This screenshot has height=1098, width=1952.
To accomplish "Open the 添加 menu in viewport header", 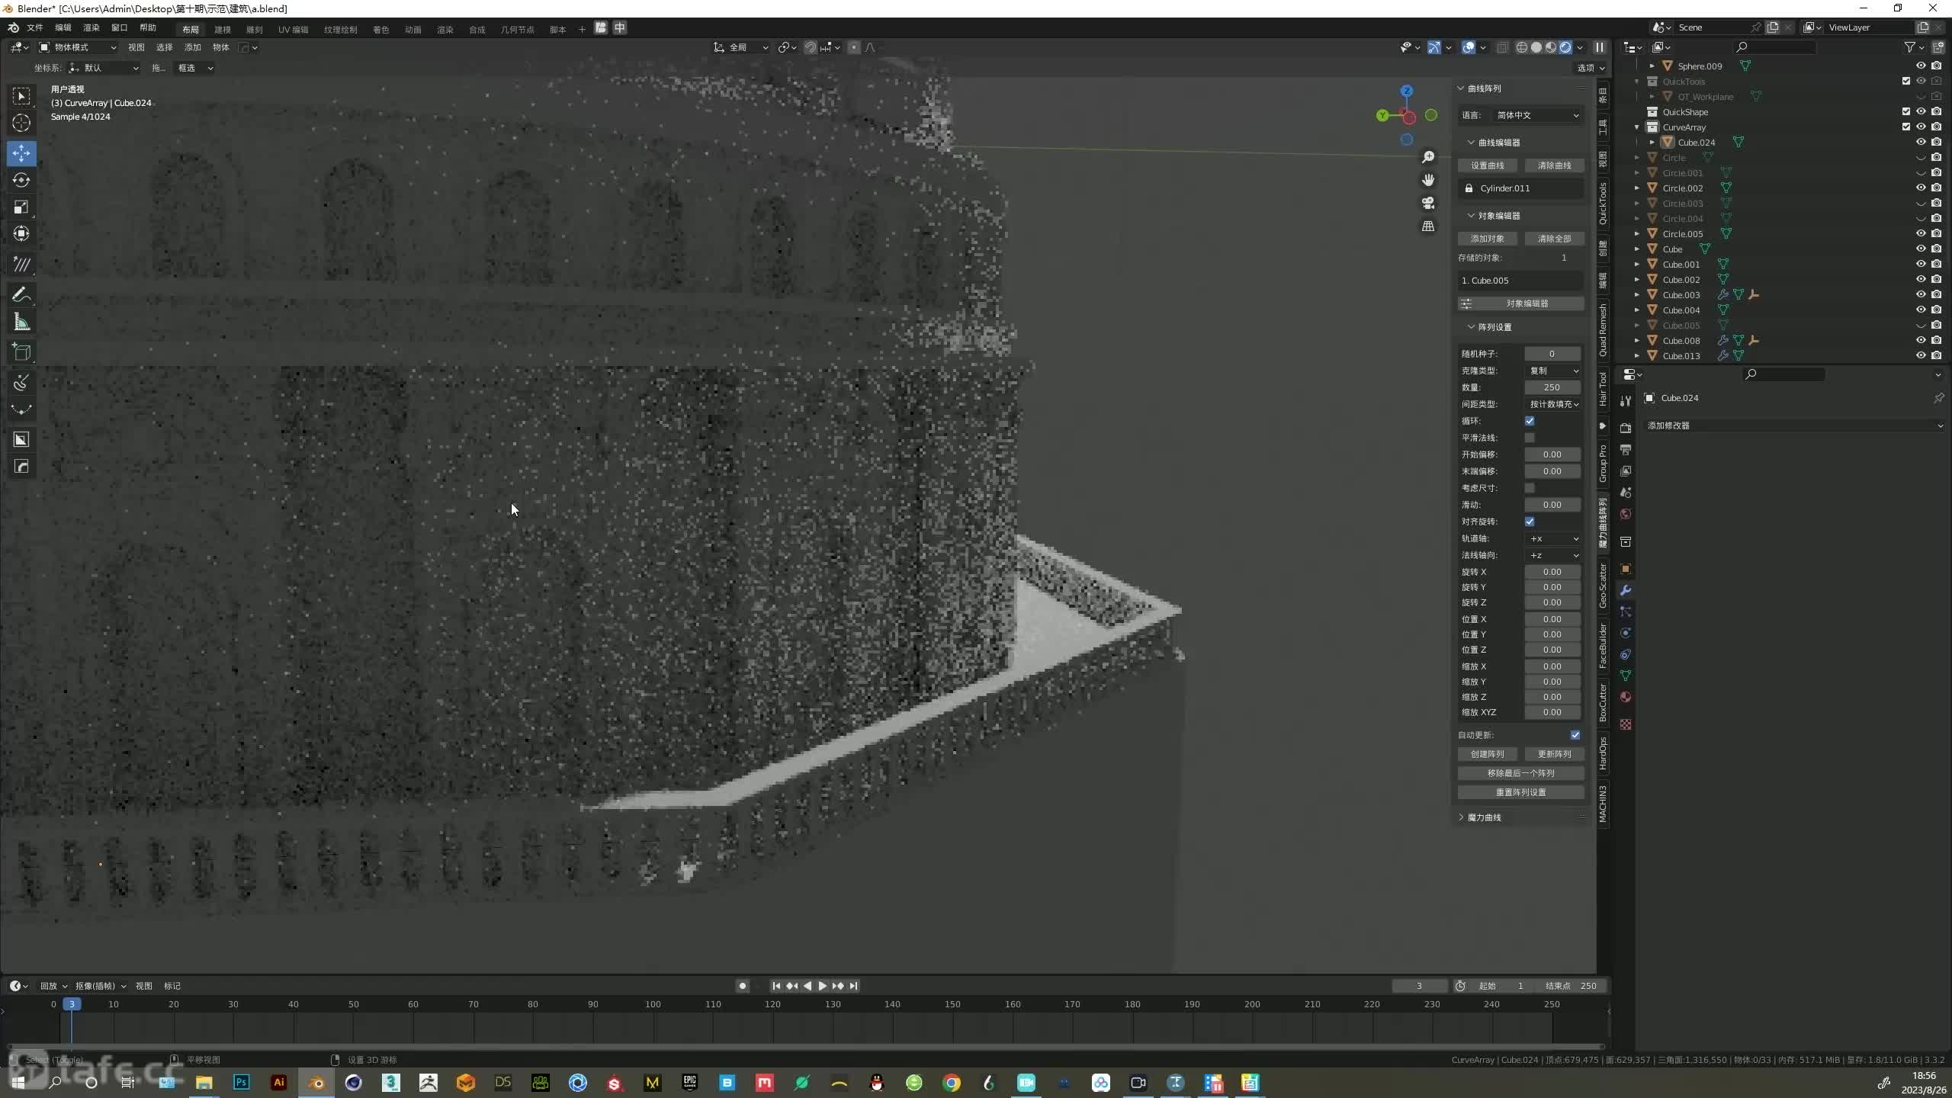I will [x=192, y=47].
